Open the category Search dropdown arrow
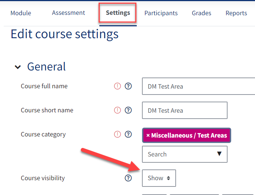Image resolution: width=255 pixels, height=195 pixels. click(219, 154)
